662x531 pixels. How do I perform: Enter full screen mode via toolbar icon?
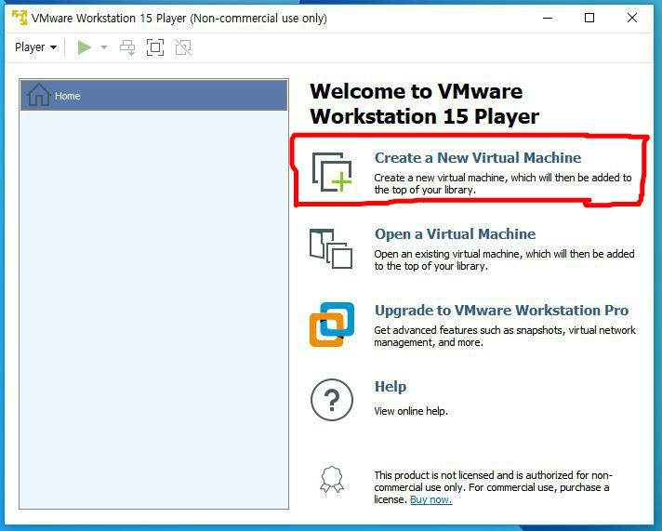pos(155,47)
